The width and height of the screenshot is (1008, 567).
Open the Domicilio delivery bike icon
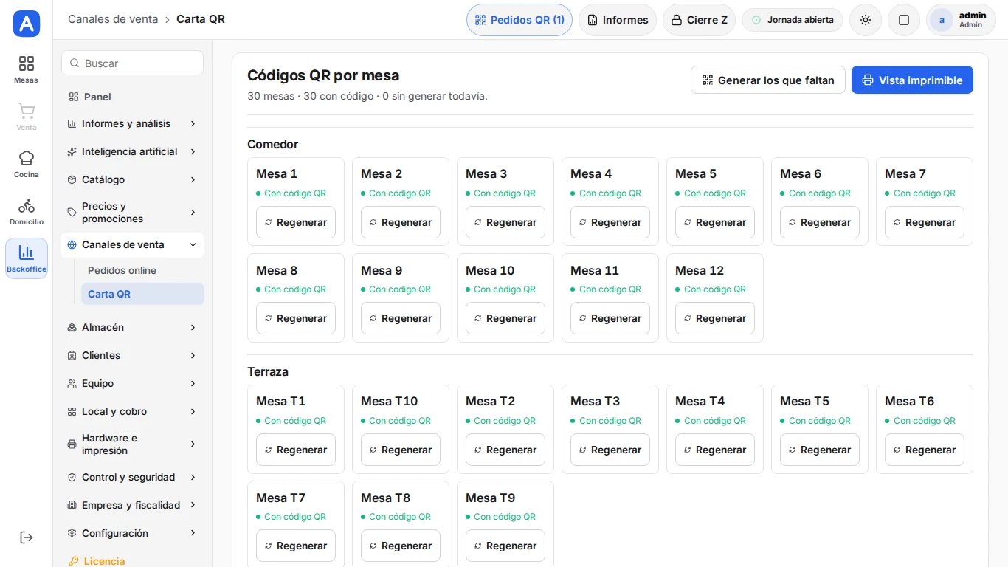tap(27, 205)
